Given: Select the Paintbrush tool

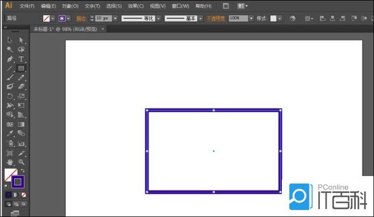Looking at the screenshot, I should click(10, 78).
